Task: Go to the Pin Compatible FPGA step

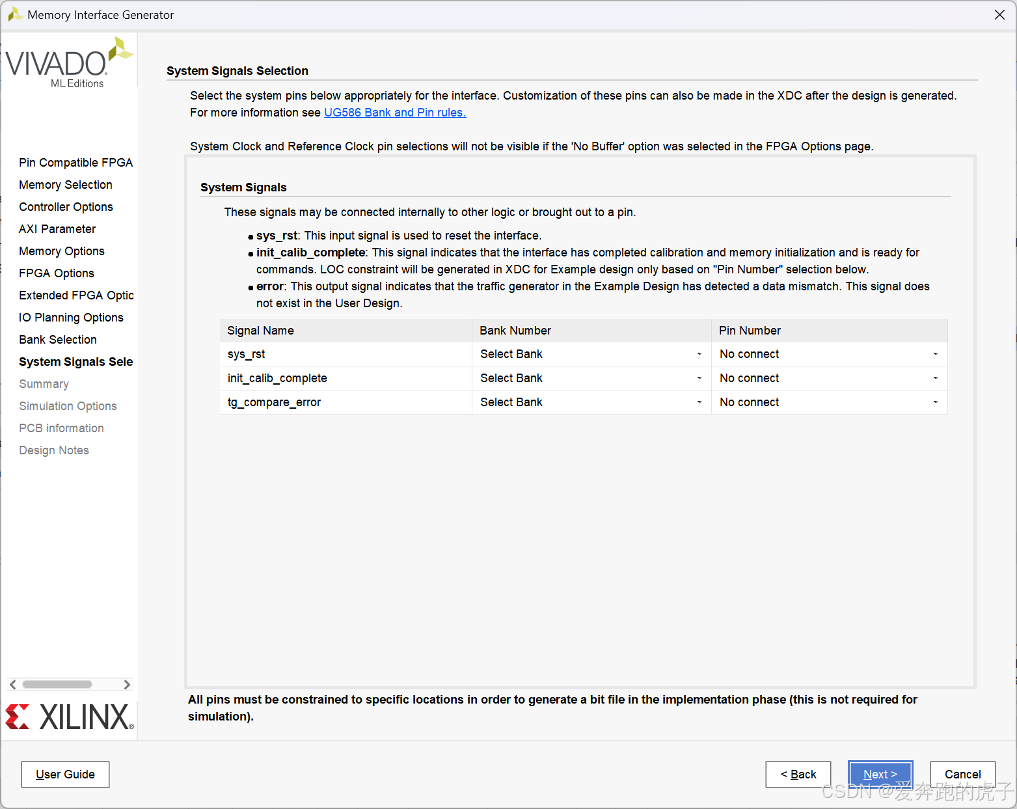Action: pyautogui.click(x=75, y=163)
